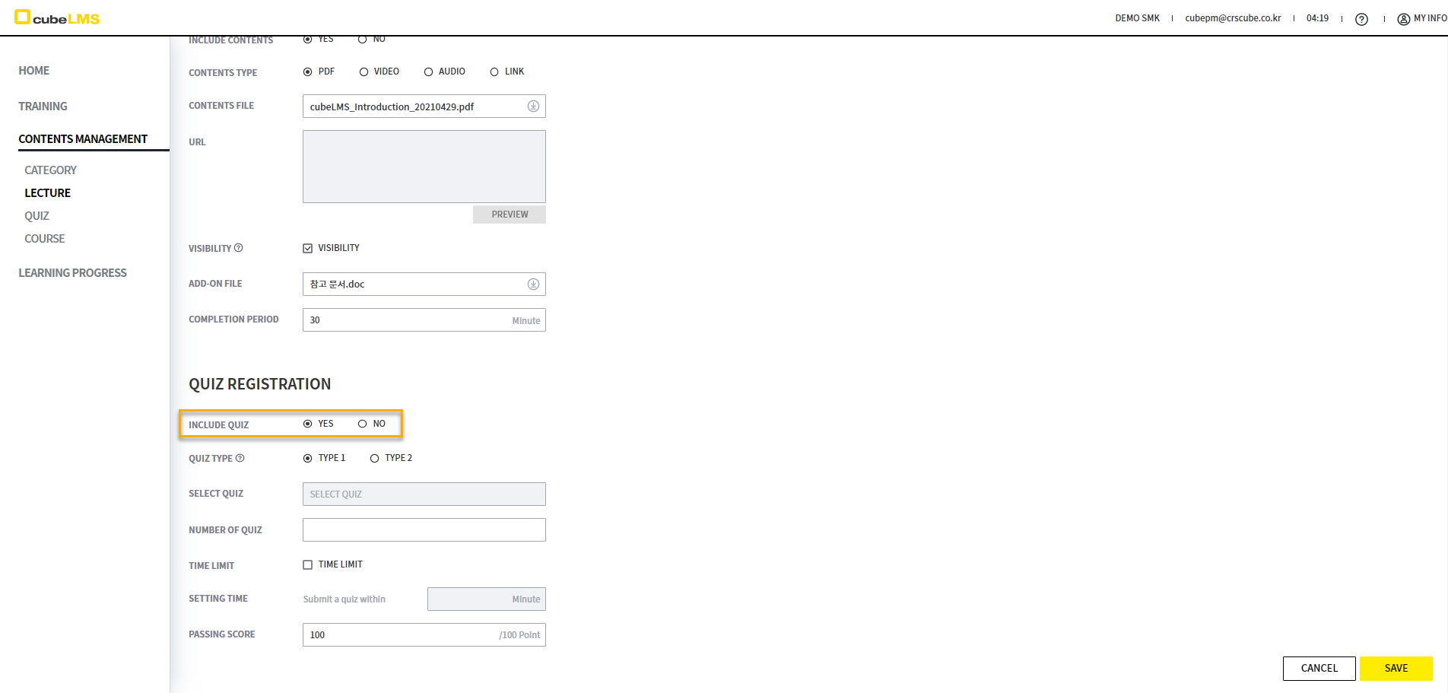Viewport: 1448px width, 693px height.
Task: Enable the TIME LIMIT checkbox
Action: point(308,564)
